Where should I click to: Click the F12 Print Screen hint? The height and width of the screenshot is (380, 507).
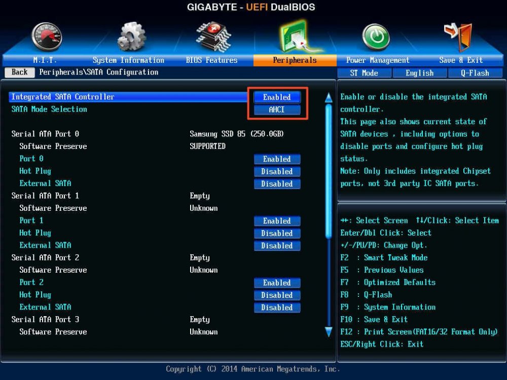click(419, 332)
